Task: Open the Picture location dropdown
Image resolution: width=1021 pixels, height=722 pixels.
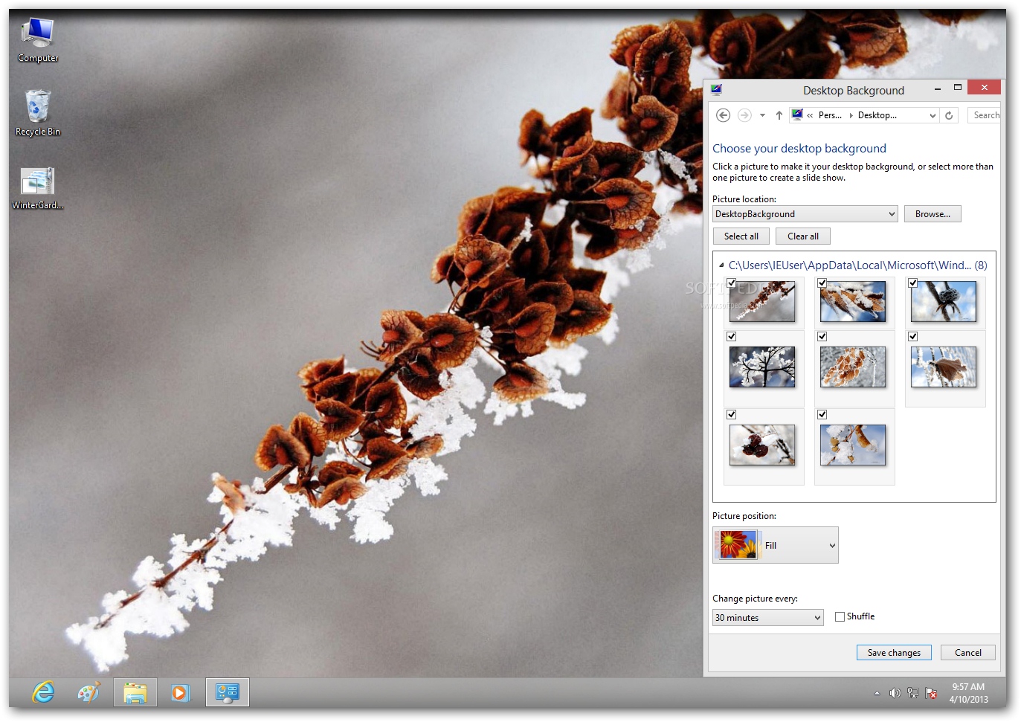Action: [x=805, y=214]
